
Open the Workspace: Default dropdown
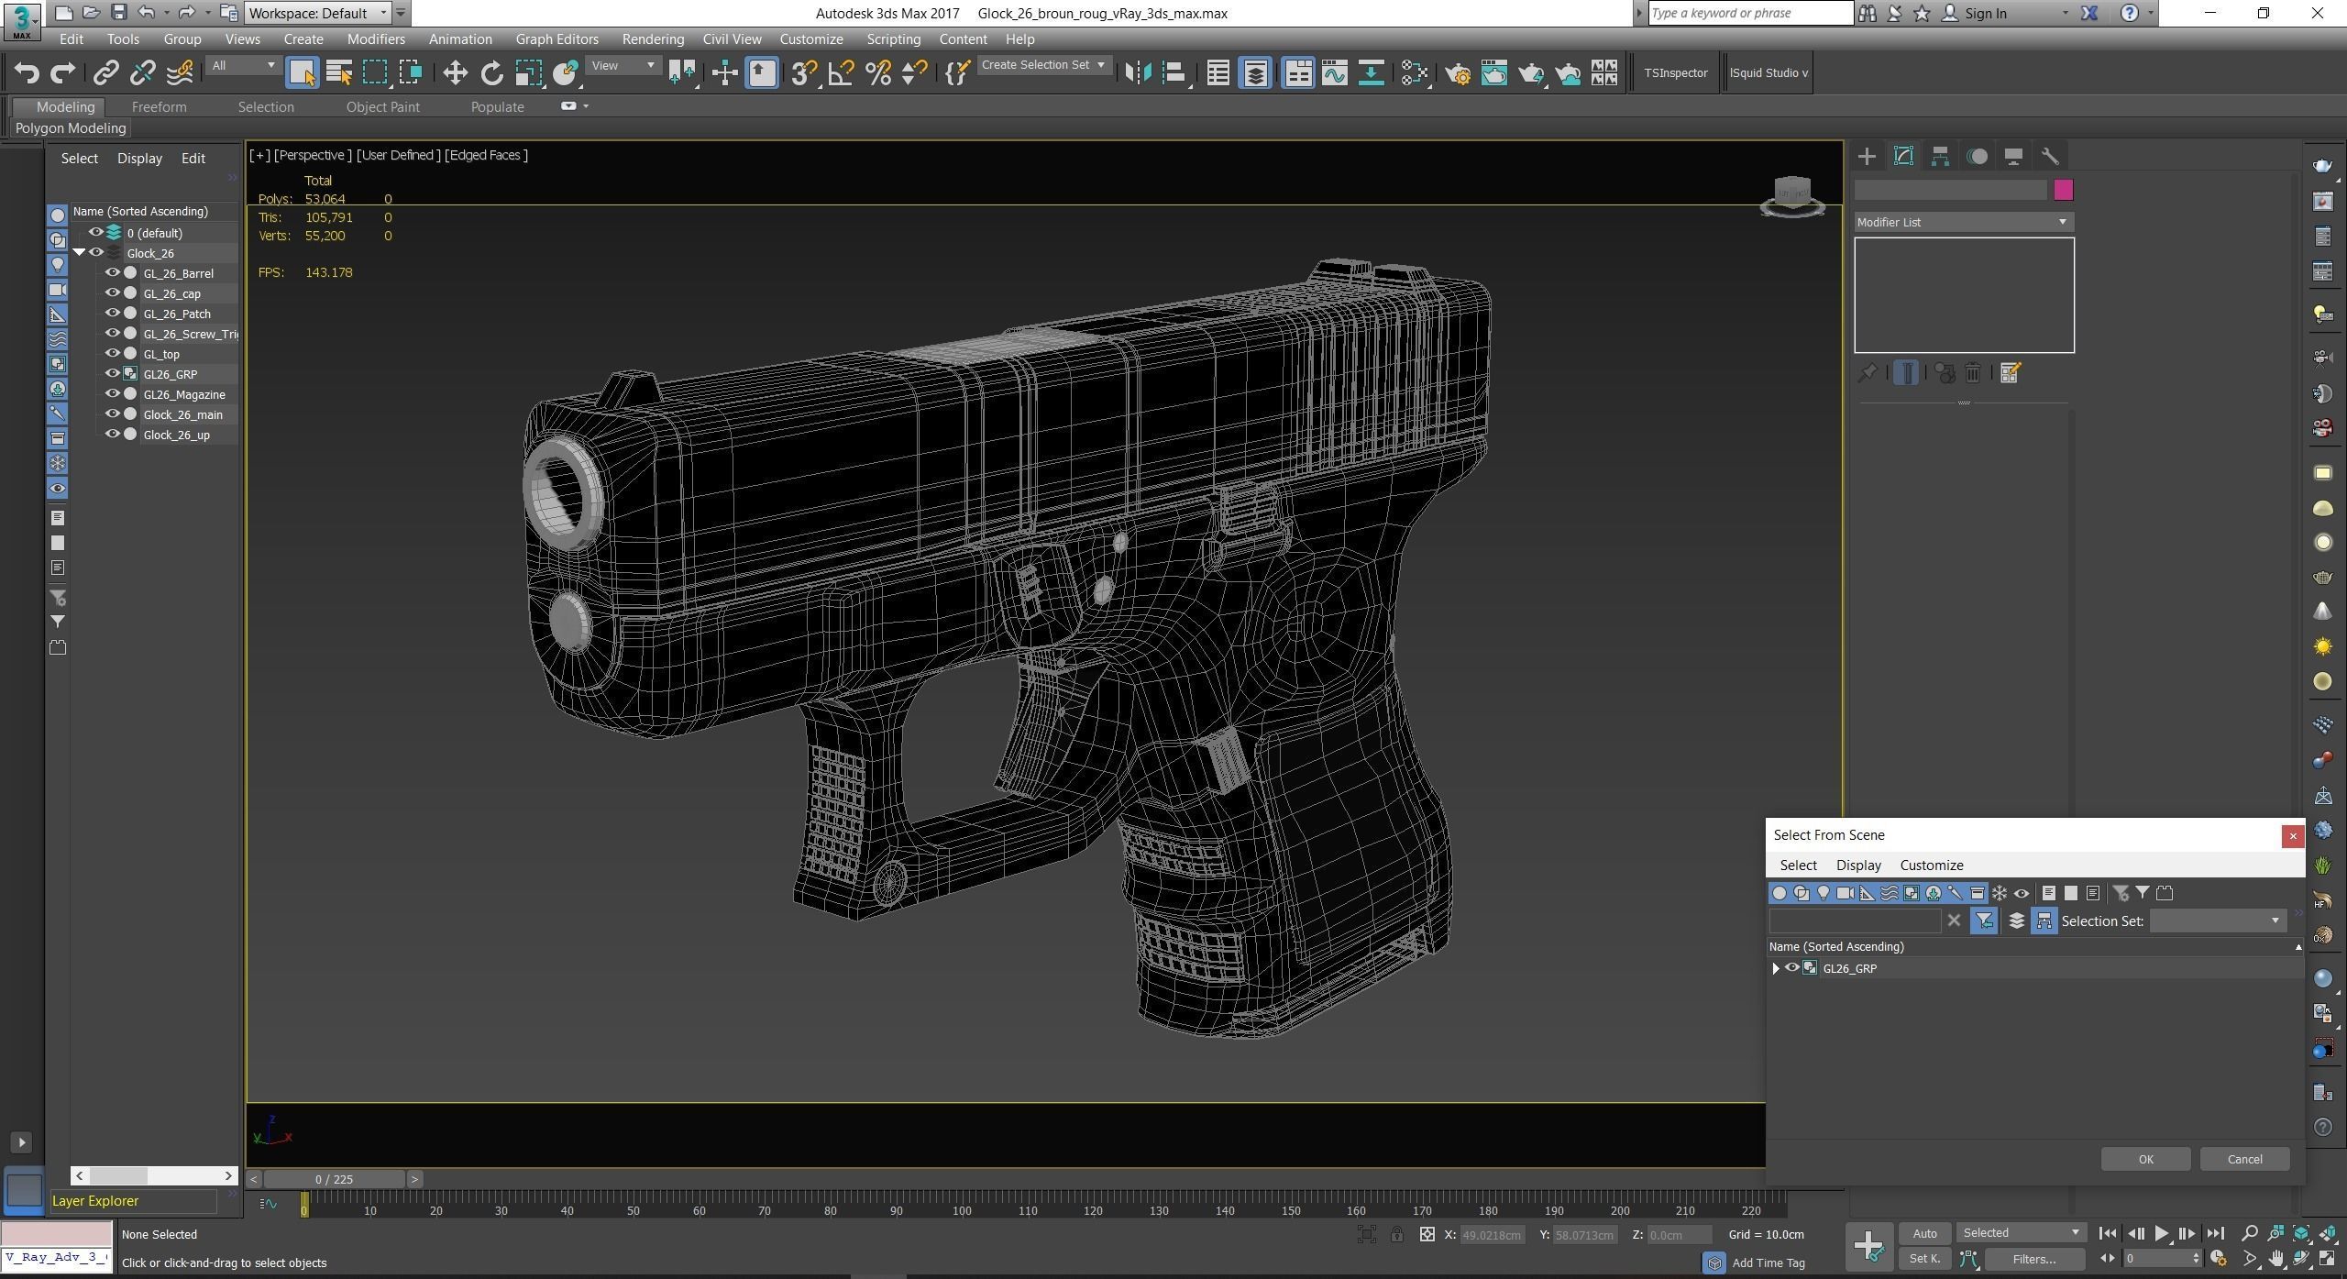pyautogui.click(x=318, y=13)
